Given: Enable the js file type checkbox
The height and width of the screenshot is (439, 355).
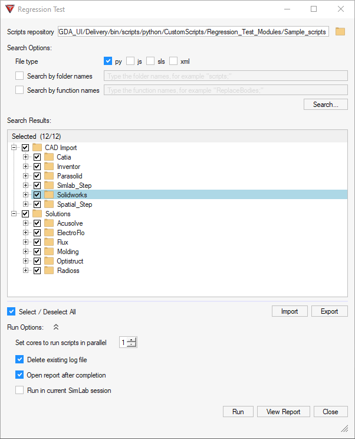Looking at the screenshot, I should (x=130, y=61).
